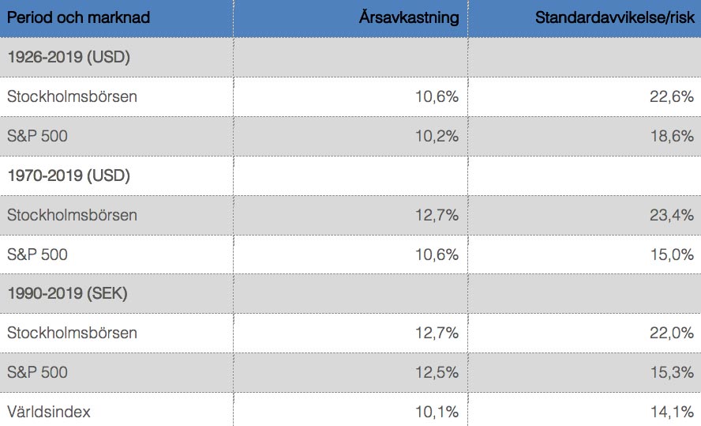The width and height of the screenshot is (701, 426).
Task: Select the '1970-2019 (USD)' period cell
Action: click(116, 175)
